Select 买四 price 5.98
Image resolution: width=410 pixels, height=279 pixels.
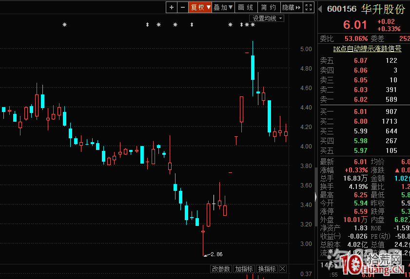361,141
